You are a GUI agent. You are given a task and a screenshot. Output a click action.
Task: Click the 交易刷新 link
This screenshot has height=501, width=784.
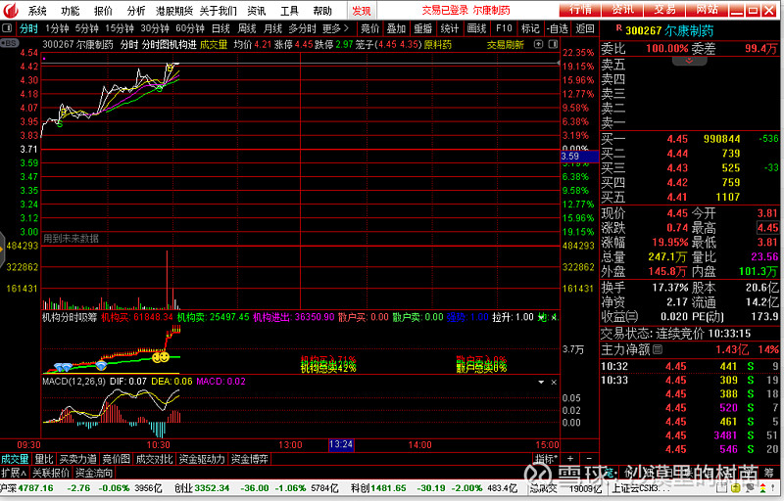click(x=505, y=45)
